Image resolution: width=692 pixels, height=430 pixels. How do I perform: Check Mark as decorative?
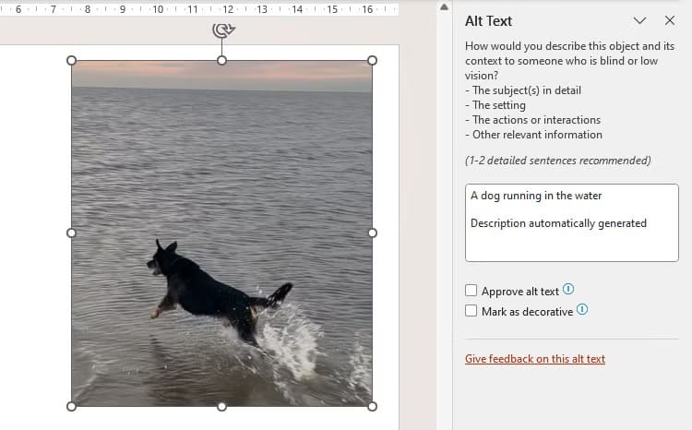[x=471, y=310]
